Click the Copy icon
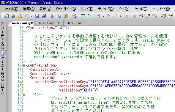This screenshot has width=175, height=112. [59, 16]
